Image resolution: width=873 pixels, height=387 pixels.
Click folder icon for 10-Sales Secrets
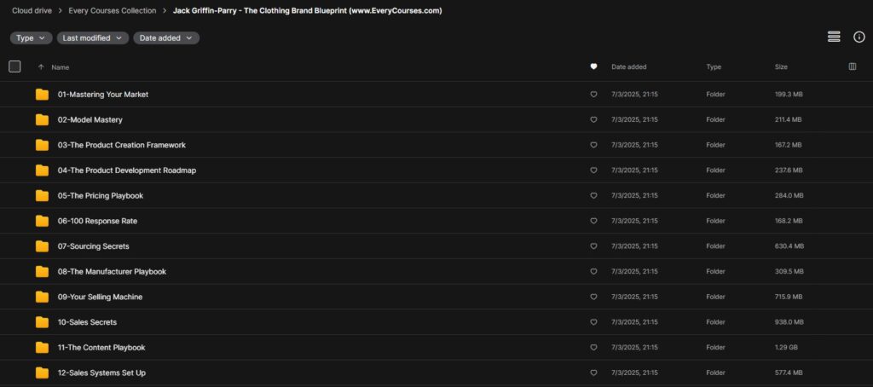(x=42, y=322)
